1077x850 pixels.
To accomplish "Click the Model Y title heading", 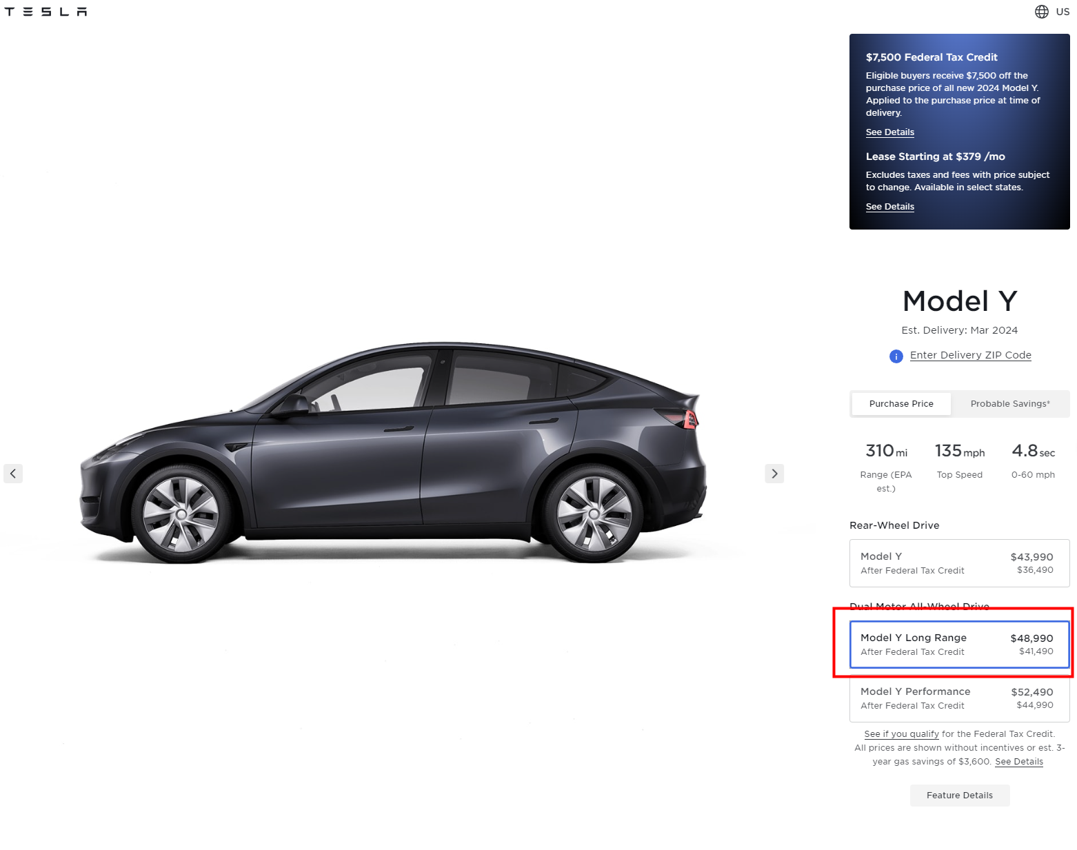I will (959, 301).
